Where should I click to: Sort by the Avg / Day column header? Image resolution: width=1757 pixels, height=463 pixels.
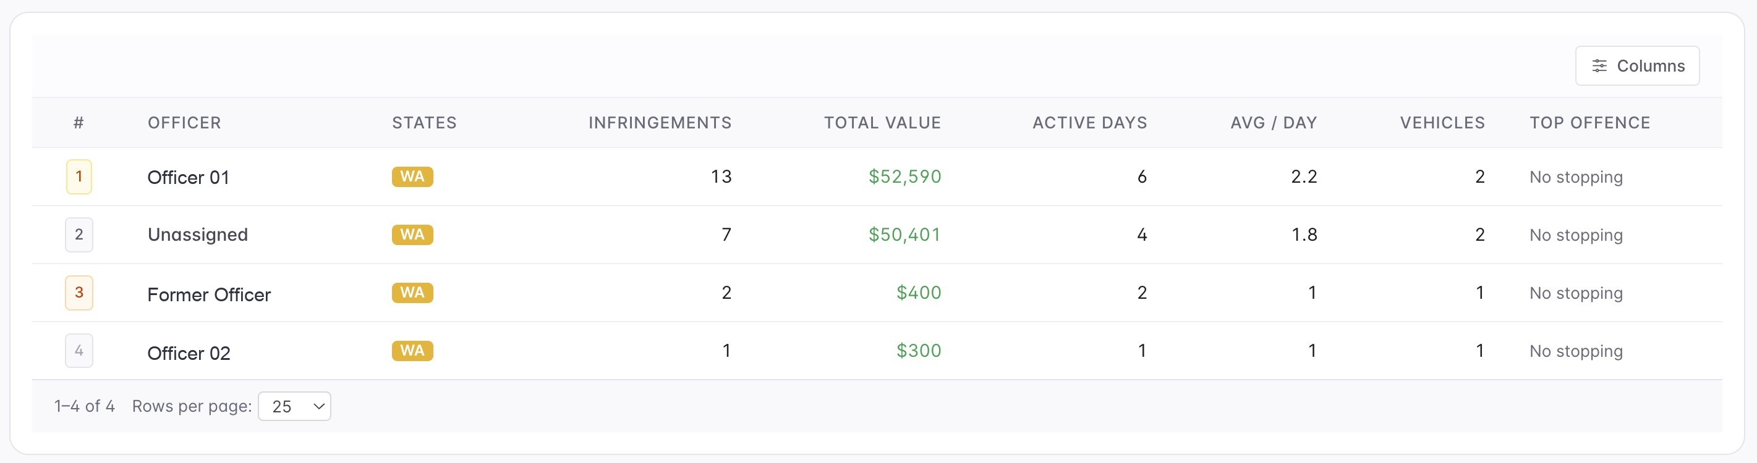[x=1274, y=123]
